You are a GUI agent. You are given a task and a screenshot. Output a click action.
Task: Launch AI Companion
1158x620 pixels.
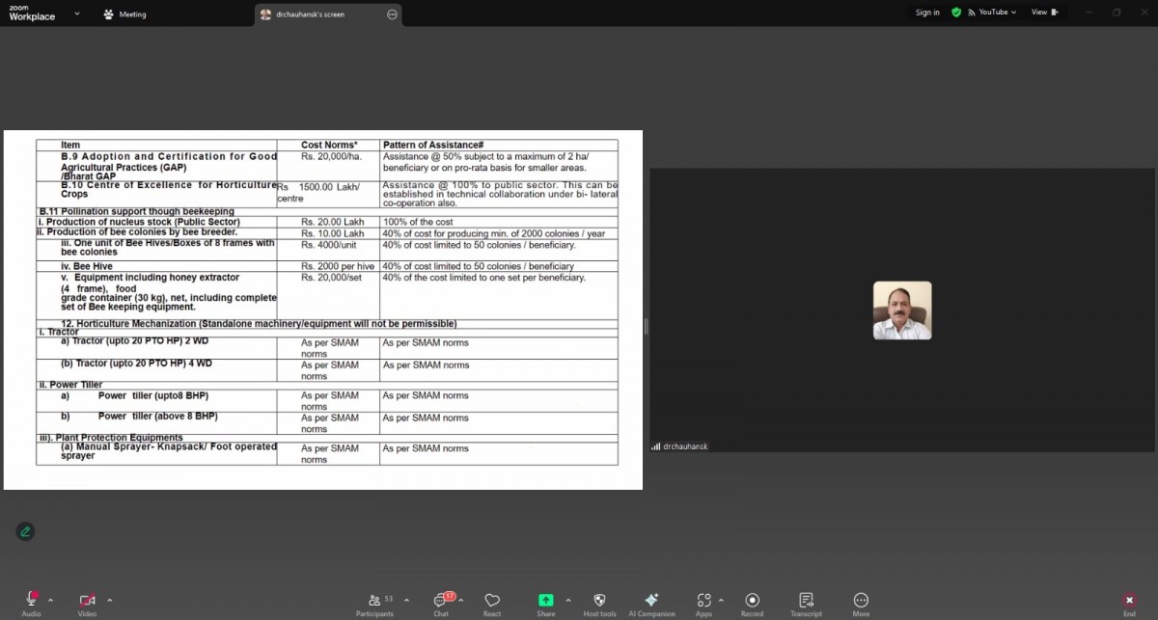point(651,601)
